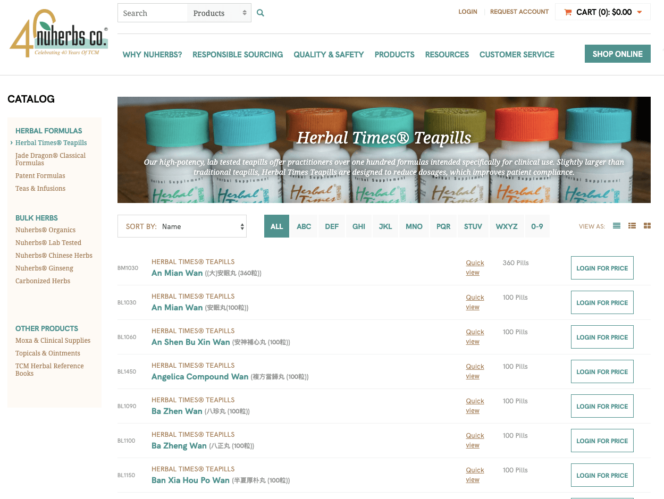
Task: Switch to detailed list view icon
Action: (x=632, y=226)
